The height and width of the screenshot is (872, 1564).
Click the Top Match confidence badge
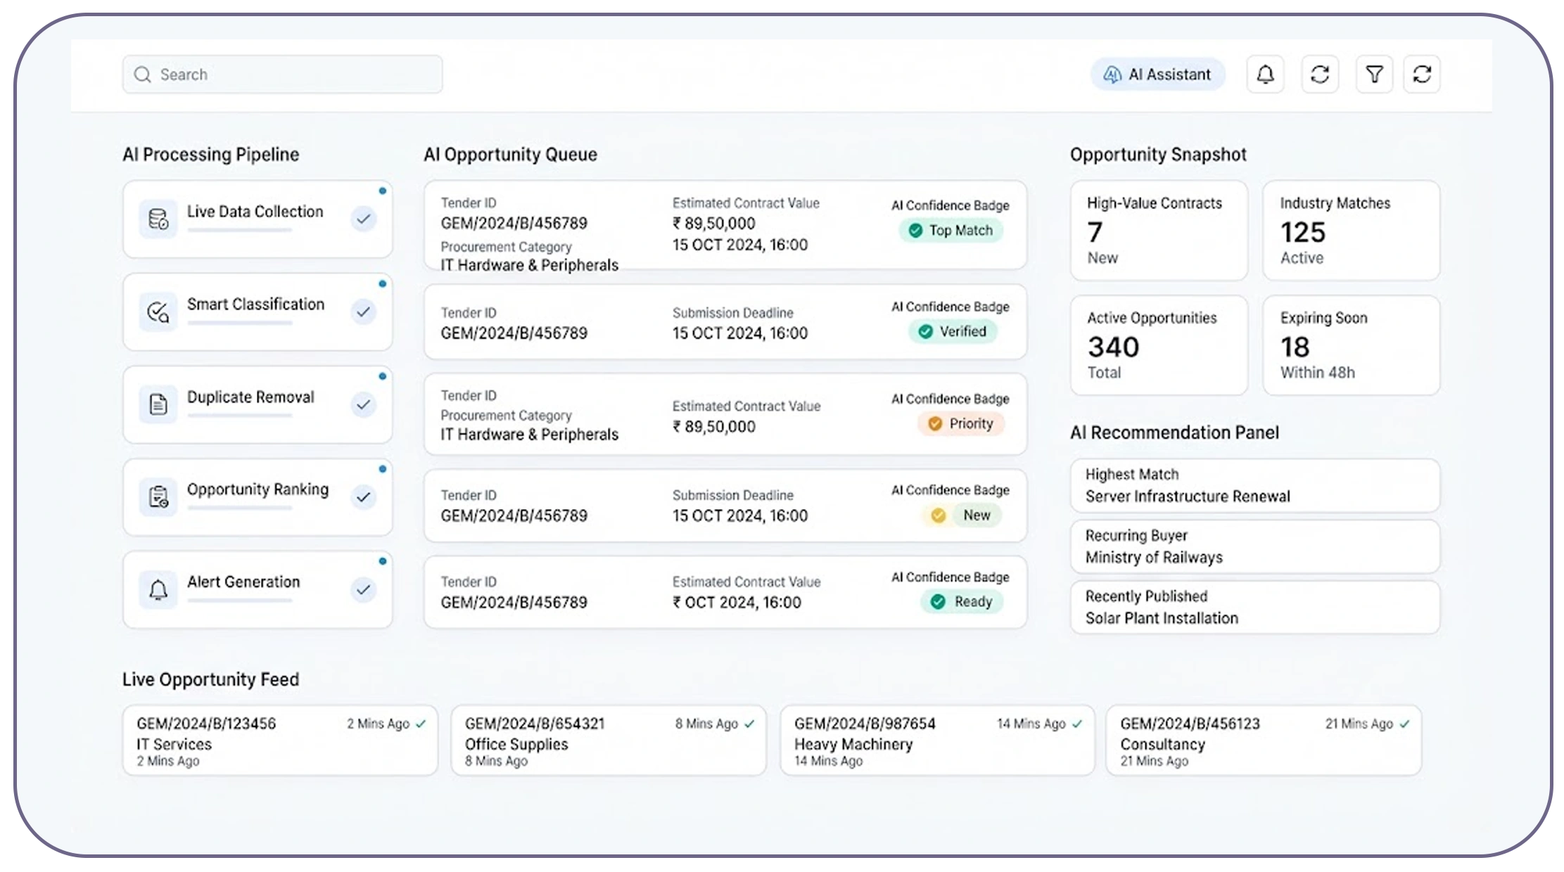click(x=951, y=231)
